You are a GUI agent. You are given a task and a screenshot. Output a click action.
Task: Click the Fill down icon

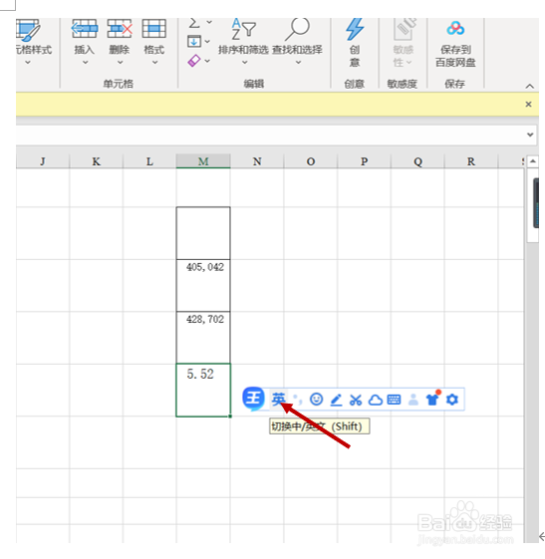pyautogui.click(x=194, y=42)
